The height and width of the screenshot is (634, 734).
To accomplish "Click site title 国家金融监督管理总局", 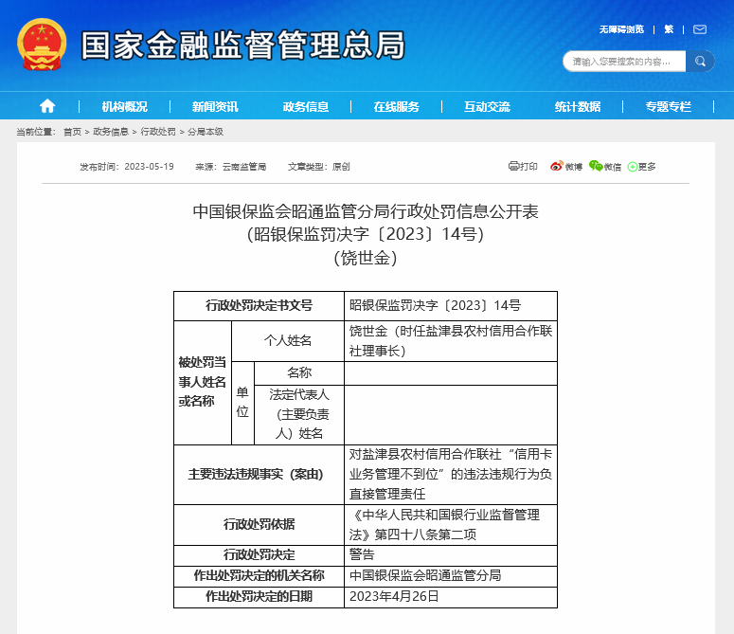I will 242,45.
